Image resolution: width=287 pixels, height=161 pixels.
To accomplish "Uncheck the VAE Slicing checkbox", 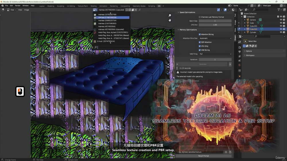I will click(x=200, y=50).
